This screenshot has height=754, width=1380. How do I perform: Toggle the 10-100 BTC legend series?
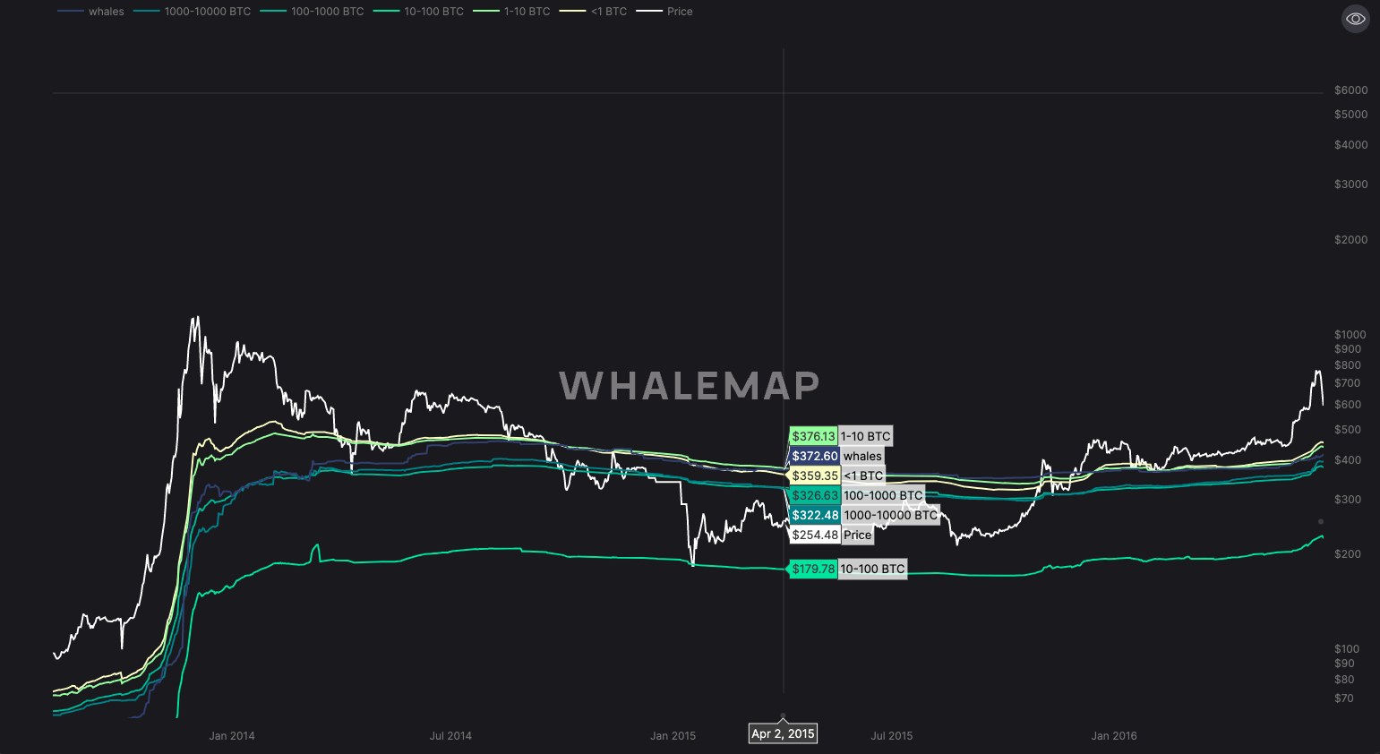point(419,12)
